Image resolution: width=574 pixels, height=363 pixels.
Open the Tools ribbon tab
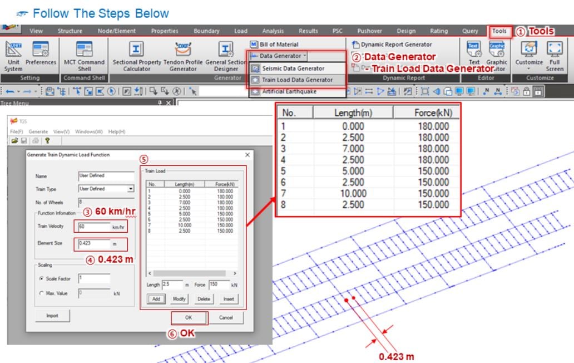499,31
